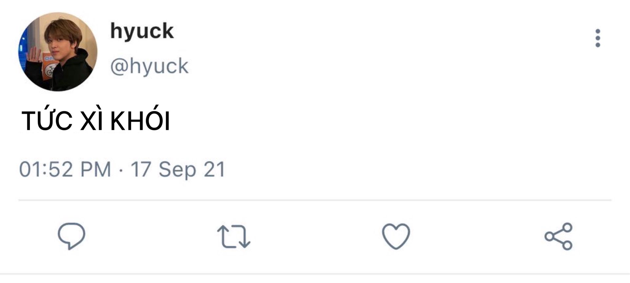Start a reply to hyuck's tweet
This screenshot has width=630, height=283.
[72, 236]
